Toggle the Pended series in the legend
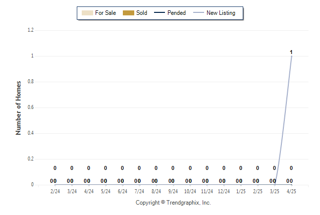Image resolution: width=320 pixels, height=215 pixels. pyautogui.click(x=177, y=13)
